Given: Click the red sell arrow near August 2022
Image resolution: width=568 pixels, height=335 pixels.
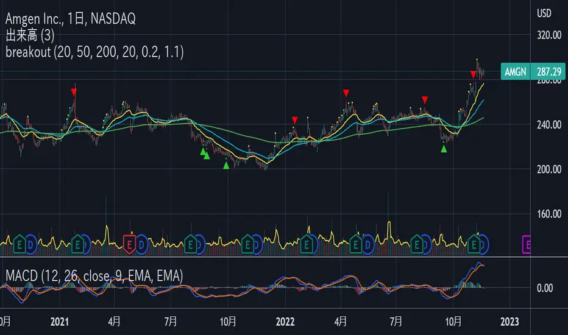Looking at the screenshot, I should (x=425, y=99).
